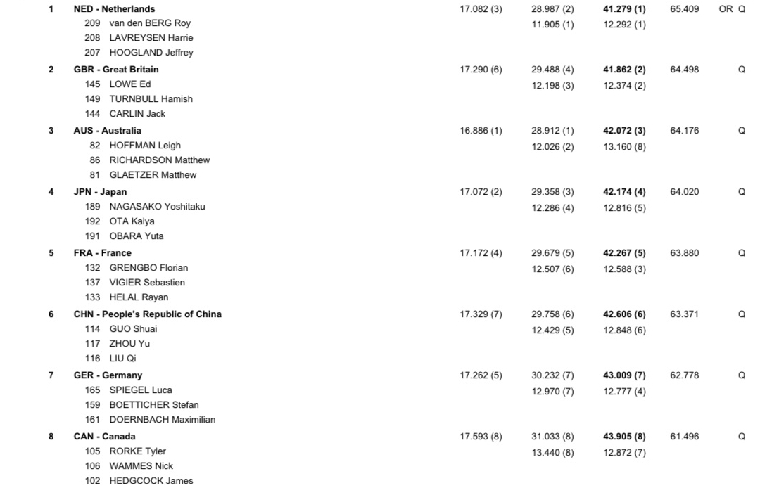The width and height of the screenshot is (779, 488).
Task: Select RICHARDSON Matthew rider name
Action: [159, 160]
